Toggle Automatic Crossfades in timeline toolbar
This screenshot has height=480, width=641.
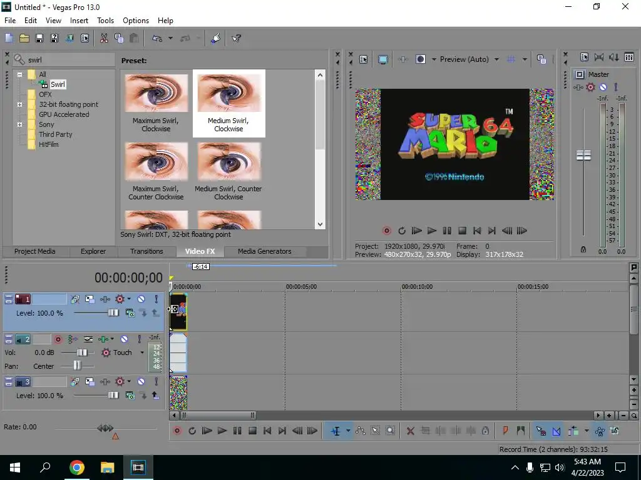tap(556, 431)
